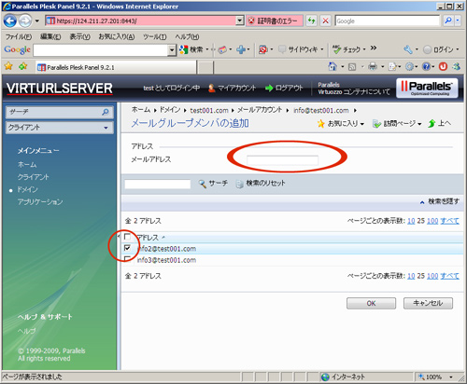467x384 pixels.
Task: Click the favorites star icon
Action: tap(8, 66)
